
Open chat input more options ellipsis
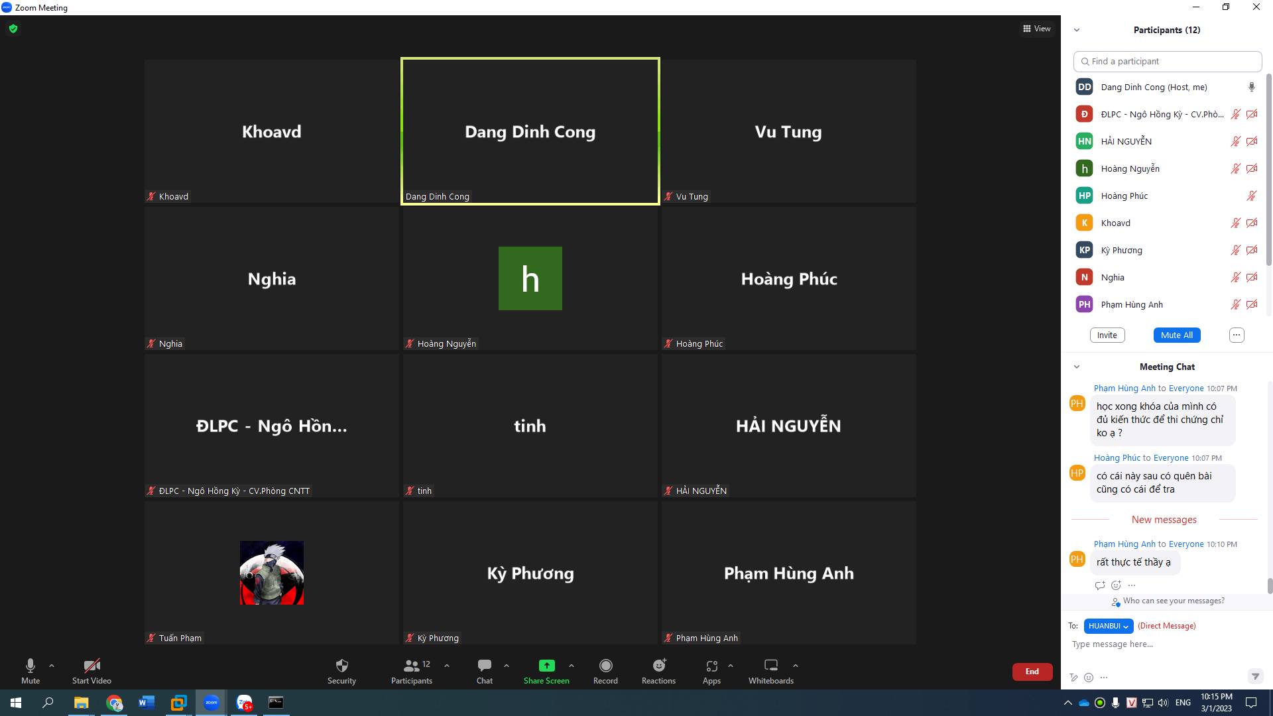1104,678
